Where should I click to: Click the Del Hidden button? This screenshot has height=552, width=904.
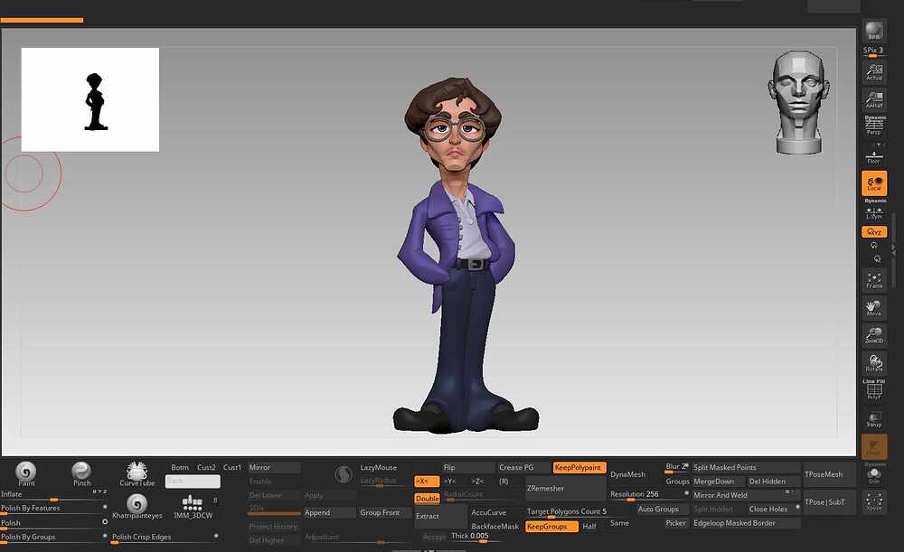tap(775, 482)
